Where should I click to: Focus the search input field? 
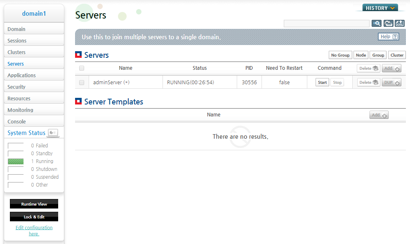(x=327, y=24)
